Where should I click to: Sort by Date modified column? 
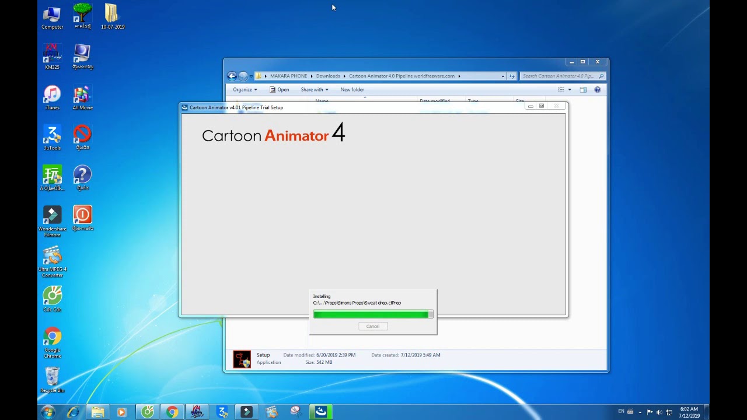[435, 101]
